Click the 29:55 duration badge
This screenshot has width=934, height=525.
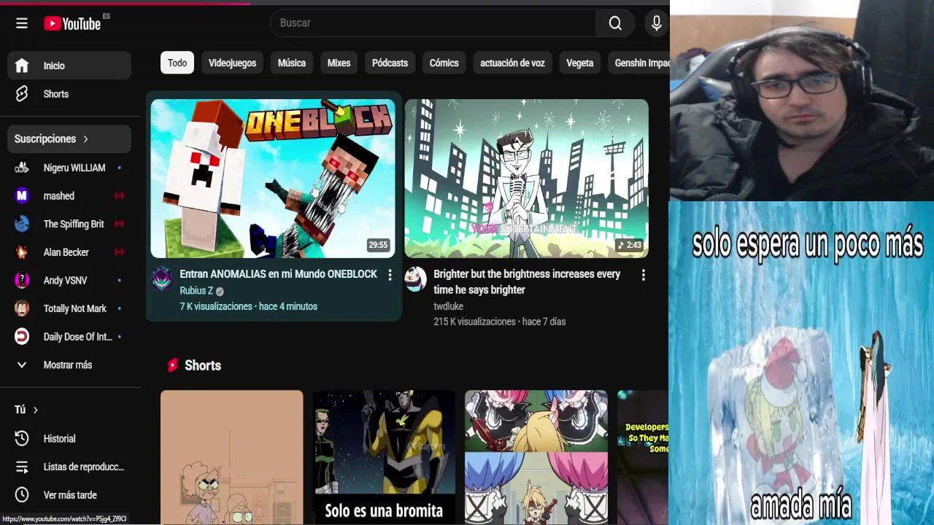tap(378, 245)
